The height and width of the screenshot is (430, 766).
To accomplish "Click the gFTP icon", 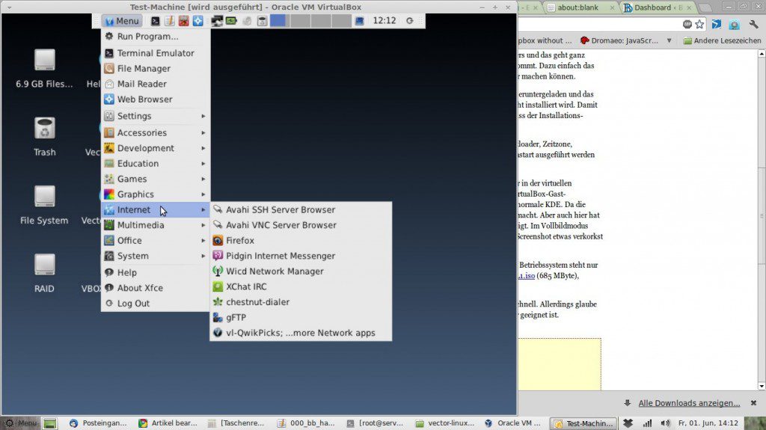I will click(x=218, y=318).
